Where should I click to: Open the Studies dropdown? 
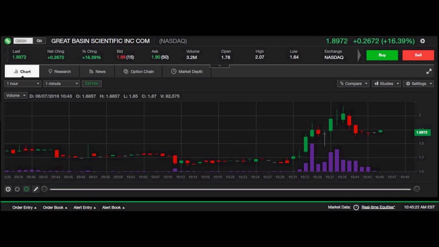(x=386, y=84)
